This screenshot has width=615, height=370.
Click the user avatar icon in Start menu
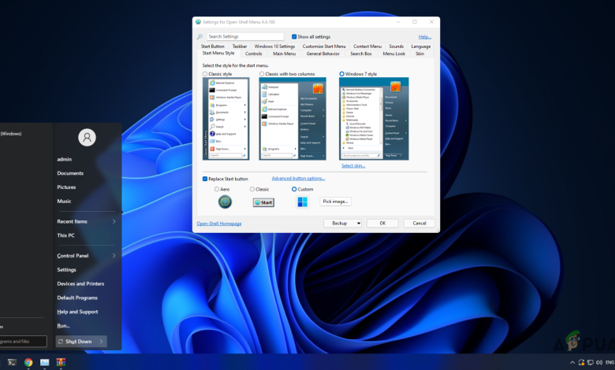(87, 138)
